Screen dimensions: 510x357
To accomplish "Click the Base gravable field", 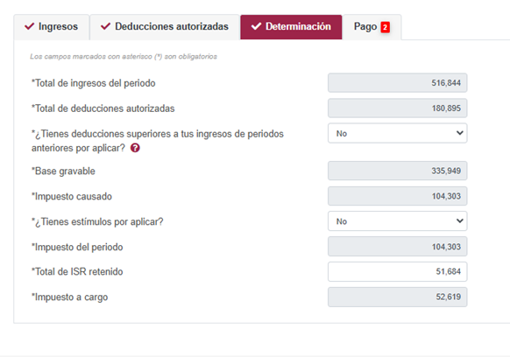I will pyautogui.click(x=398, y=171).
